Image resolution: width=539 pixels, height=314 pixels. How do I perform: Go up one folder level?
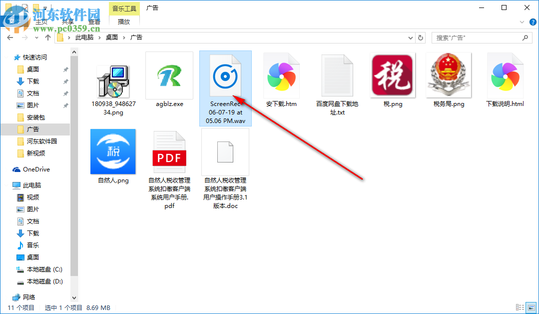tap(48, 37)
